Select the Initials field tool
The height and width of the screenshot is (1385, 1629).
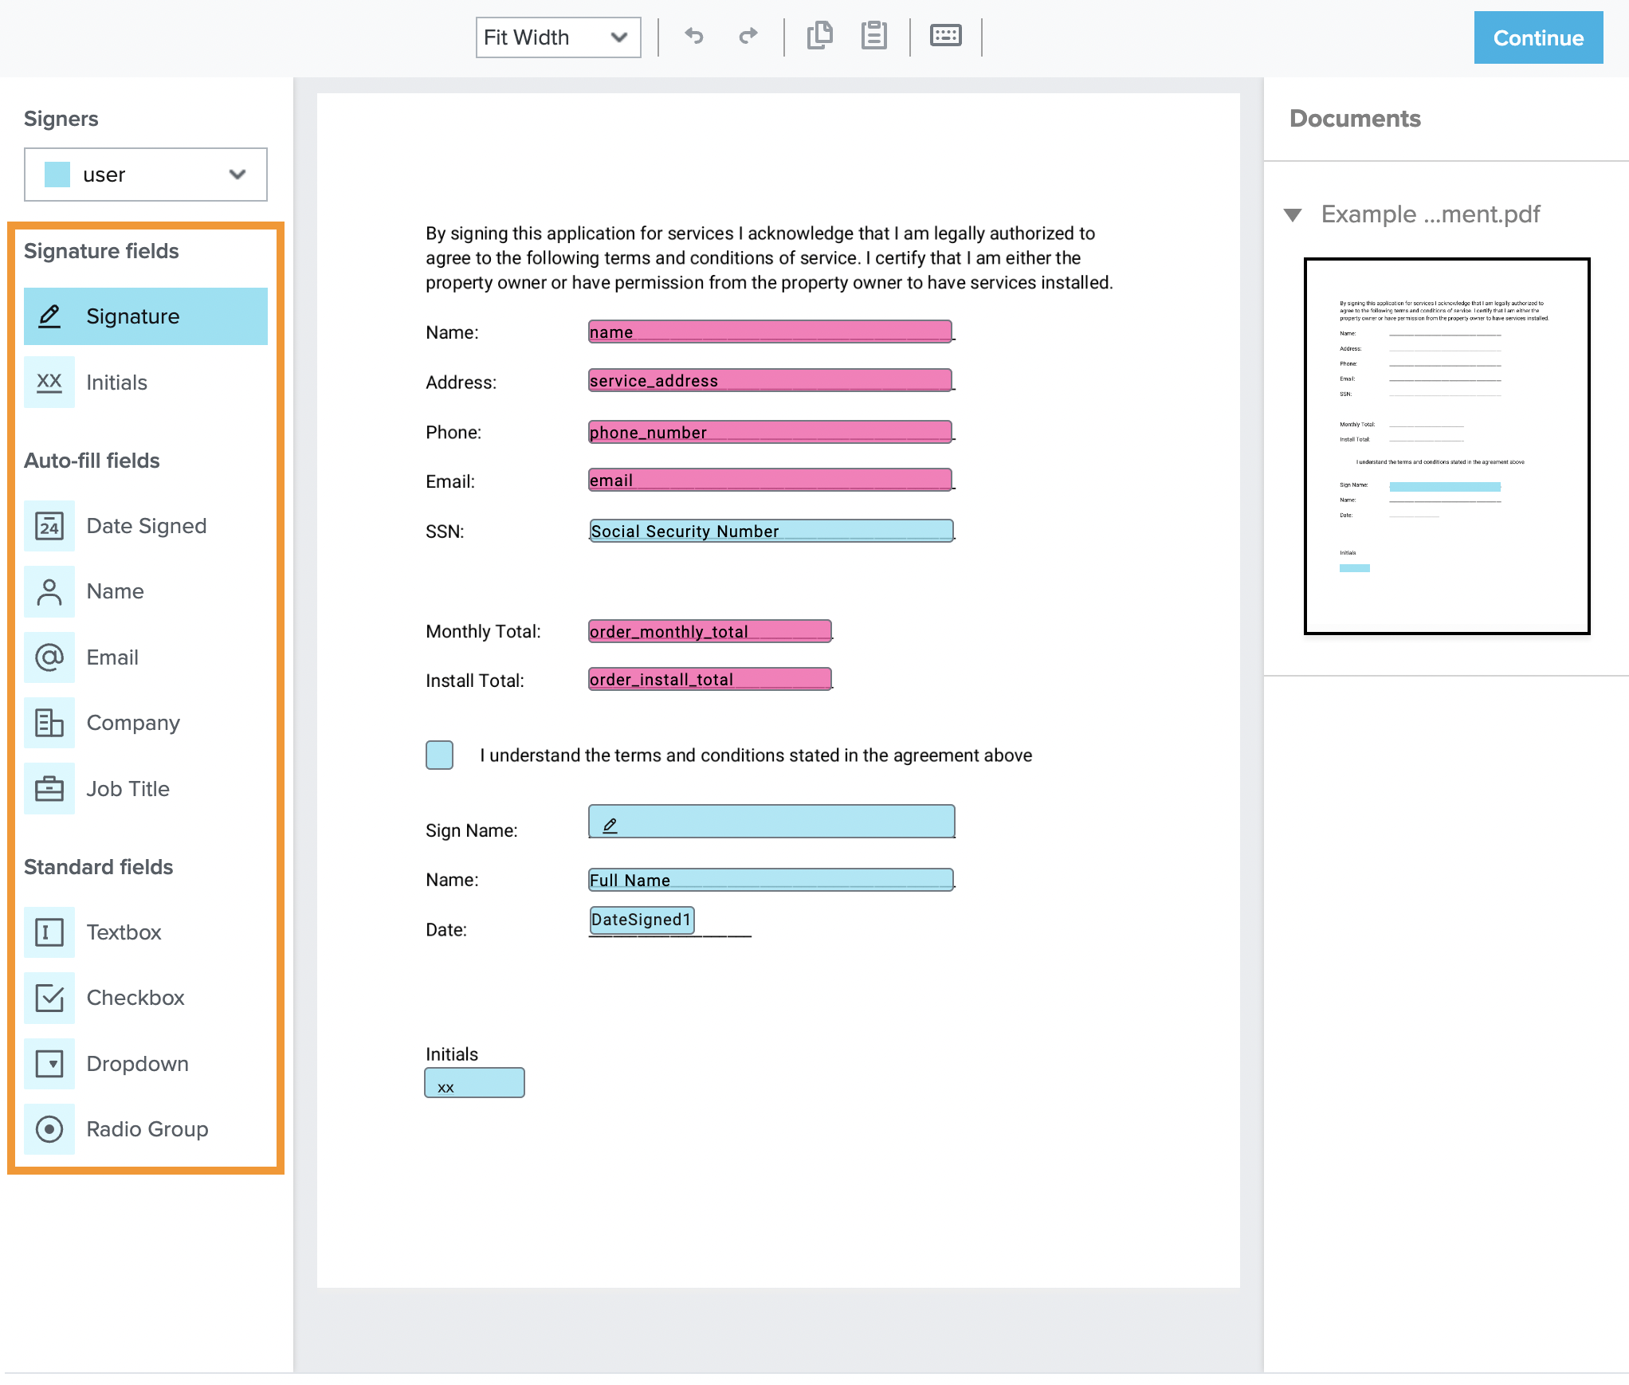coord(116,383)
